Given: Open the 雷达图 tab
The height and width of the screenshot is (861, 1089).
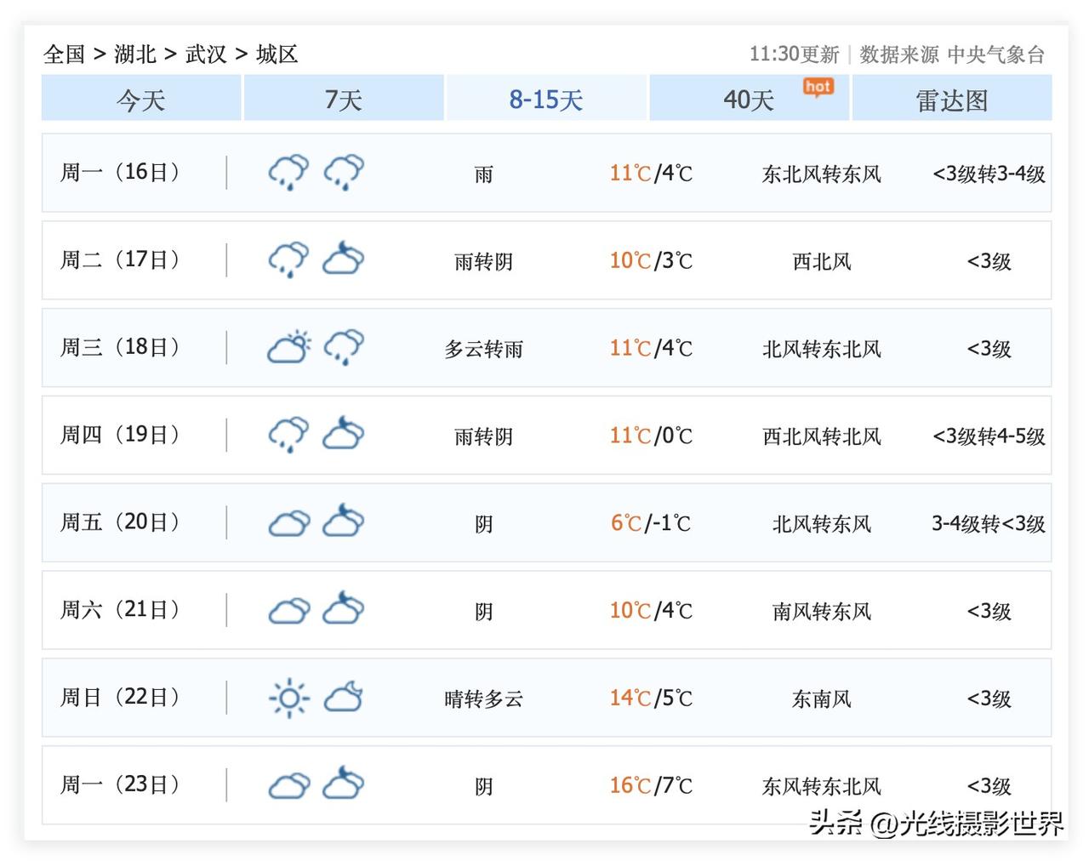Looking at the screenshot, I should coord(952,99).
